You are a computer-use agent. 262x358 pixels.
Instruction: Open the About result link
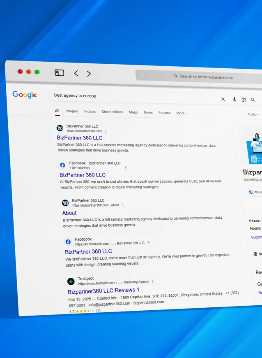(x=69, y=213)
